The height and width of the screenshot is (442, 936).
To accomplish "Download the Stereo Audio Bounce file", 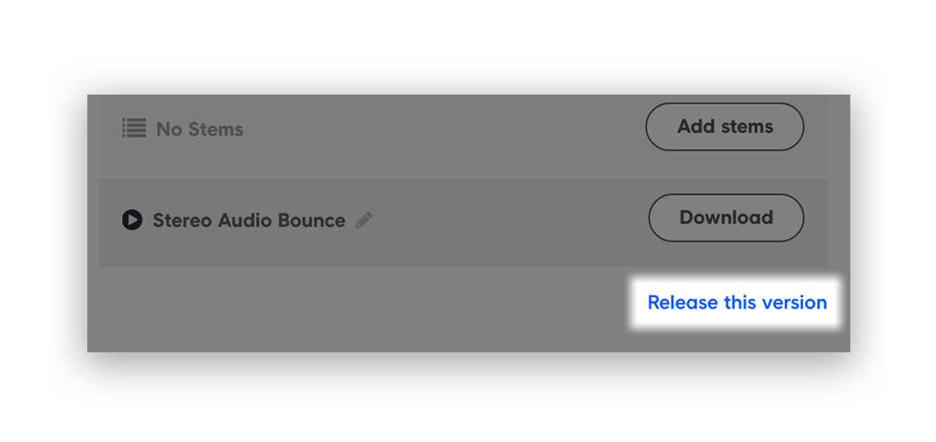I will (x=726, y=217).
